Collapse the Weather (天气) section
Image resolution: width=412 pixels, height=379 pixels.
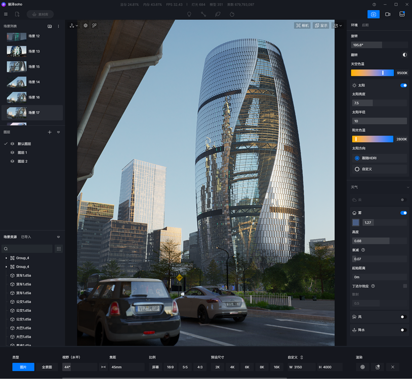407,187
